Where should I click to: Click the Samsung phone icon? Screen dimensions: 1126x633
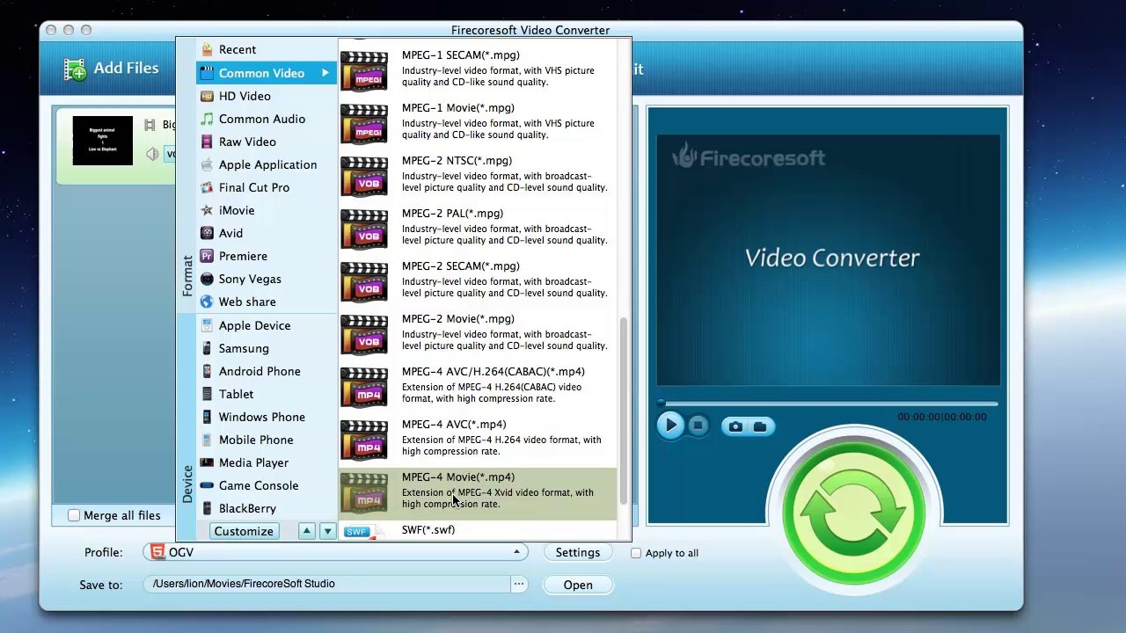pos(207,348)
